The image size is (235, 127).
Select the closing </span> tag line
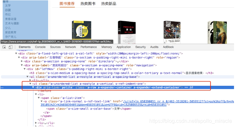46,116
